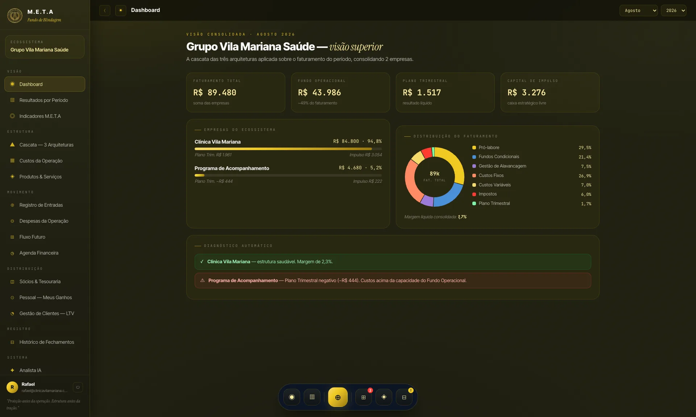Open Resultados por Período
This screenshot has height=417, width=696.
pyautogui.click(x=45, y=100)
